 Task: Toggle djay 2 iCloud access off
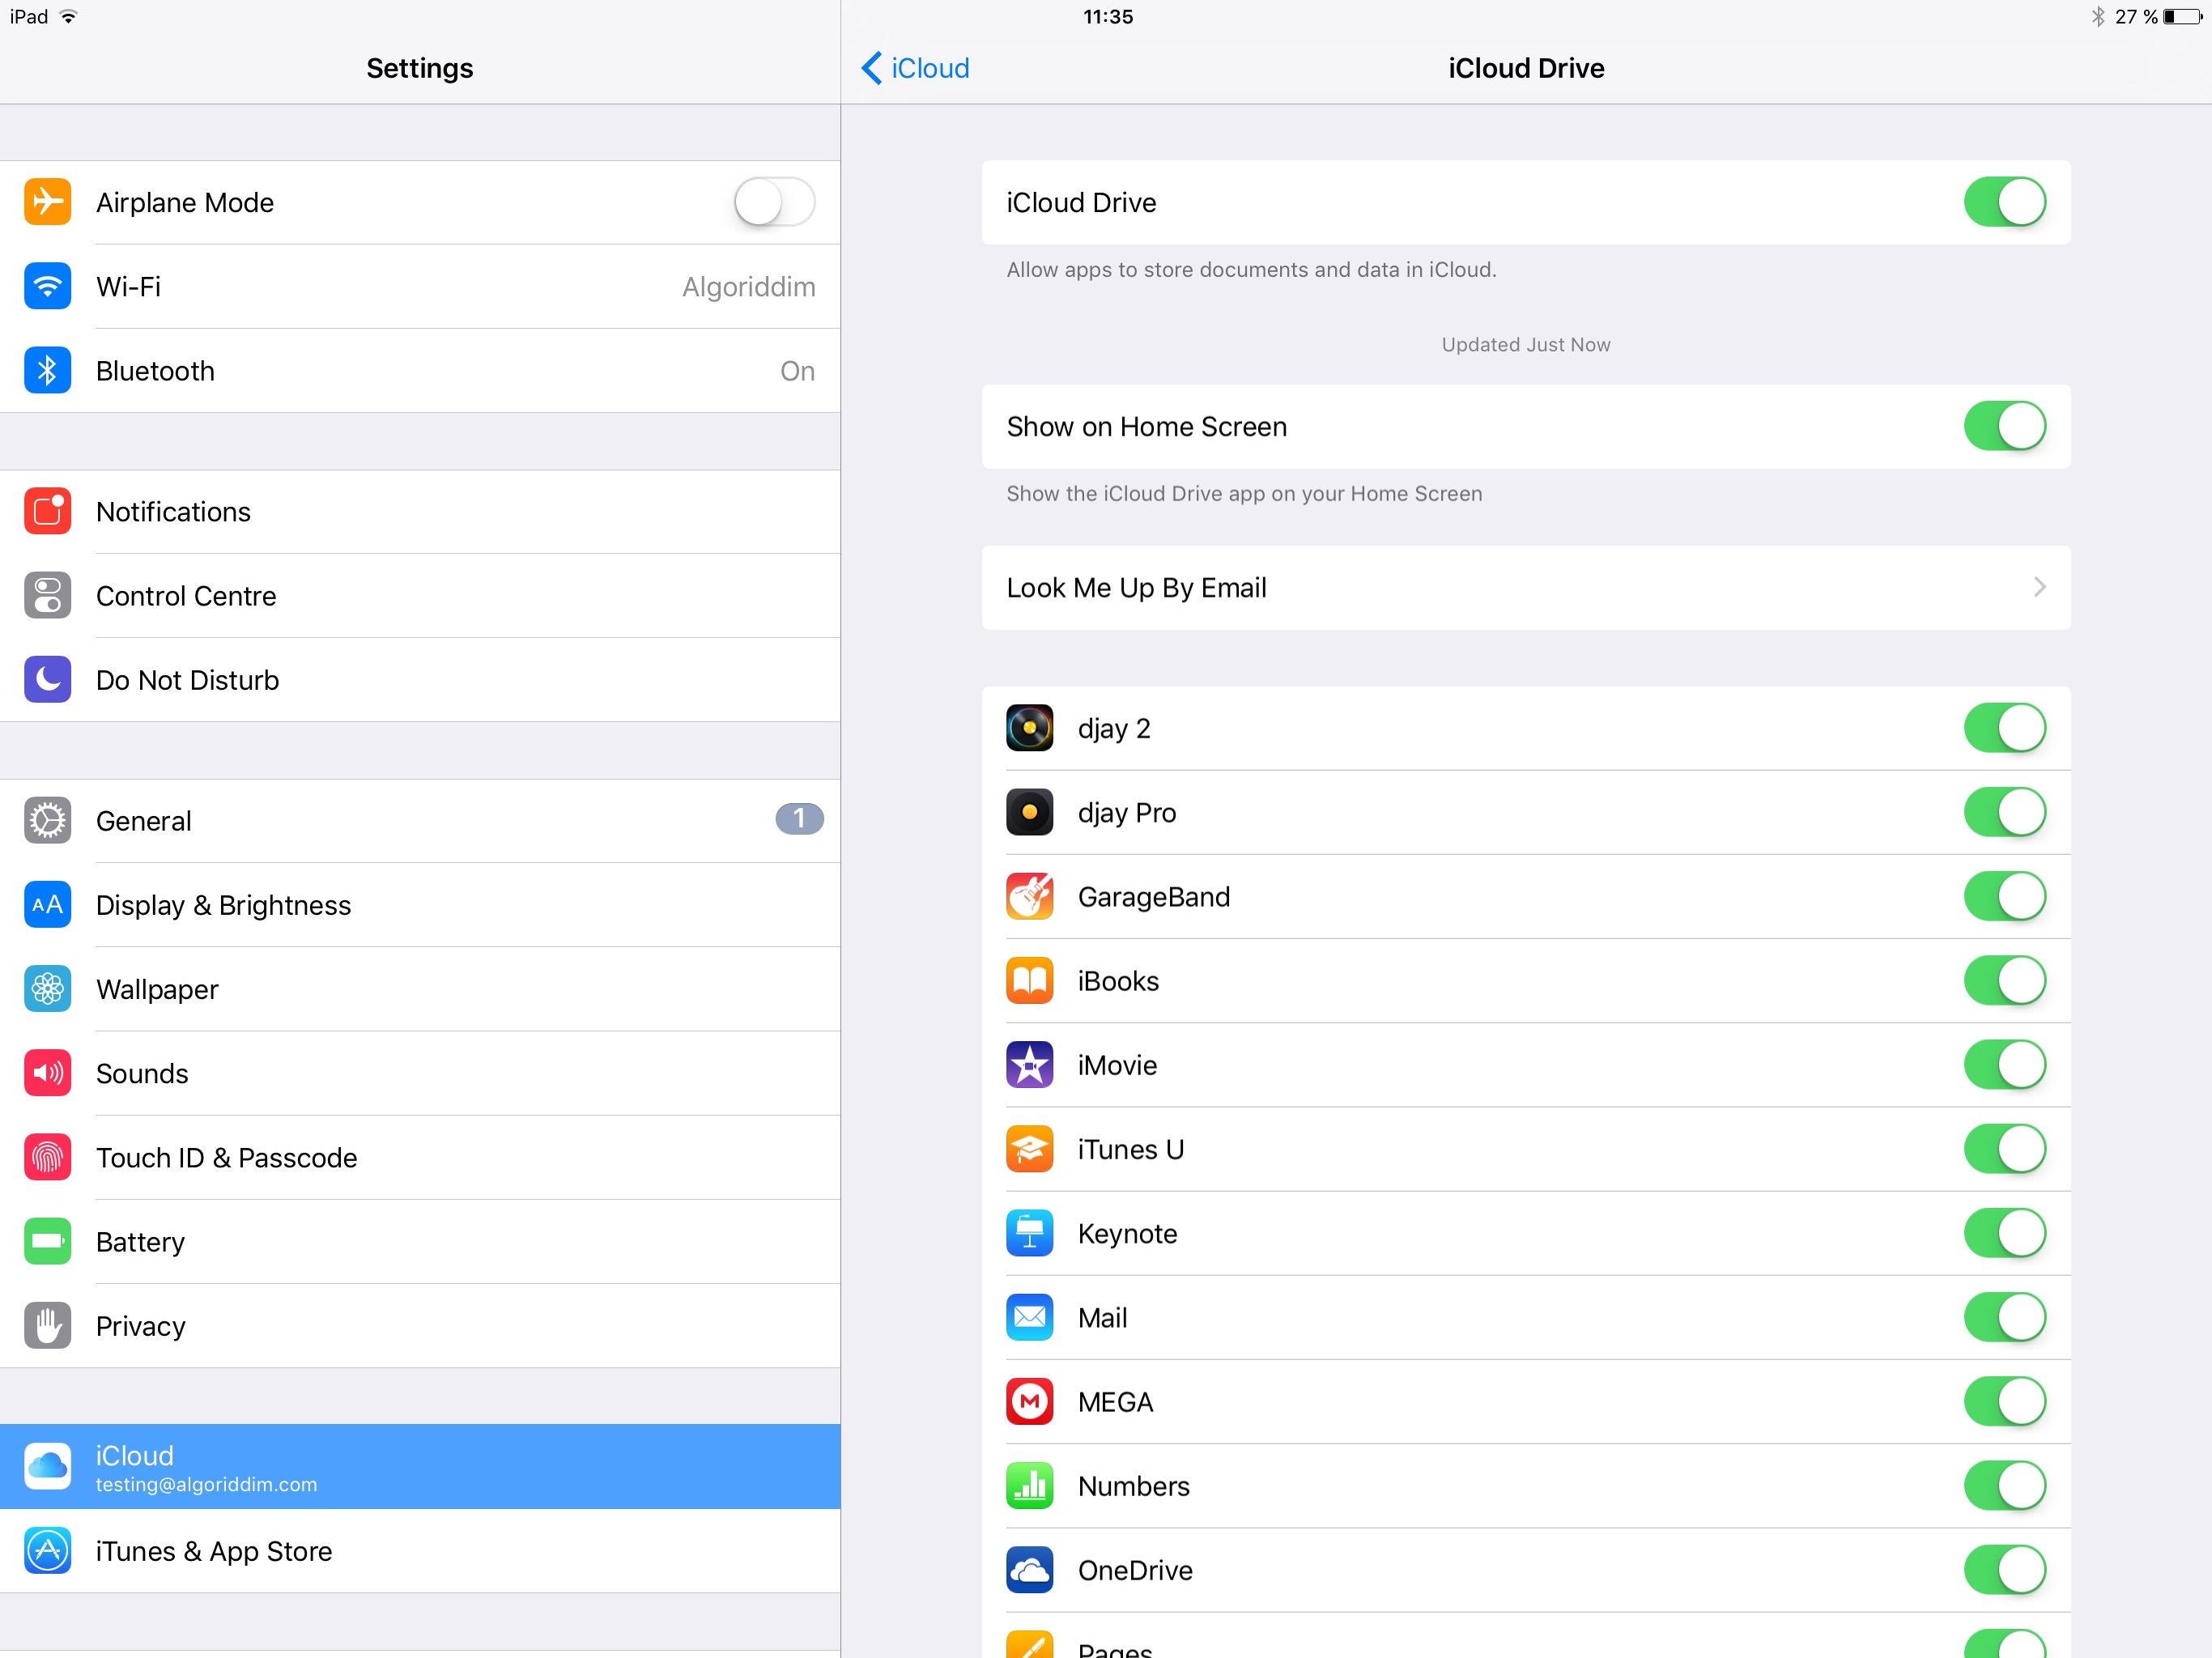[2004, 727]
